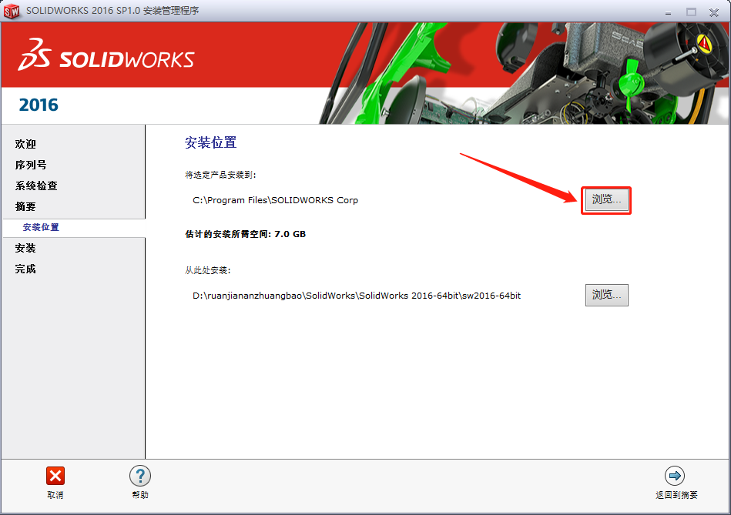Browse (浏览) for the install source folder

coord(606,295)
